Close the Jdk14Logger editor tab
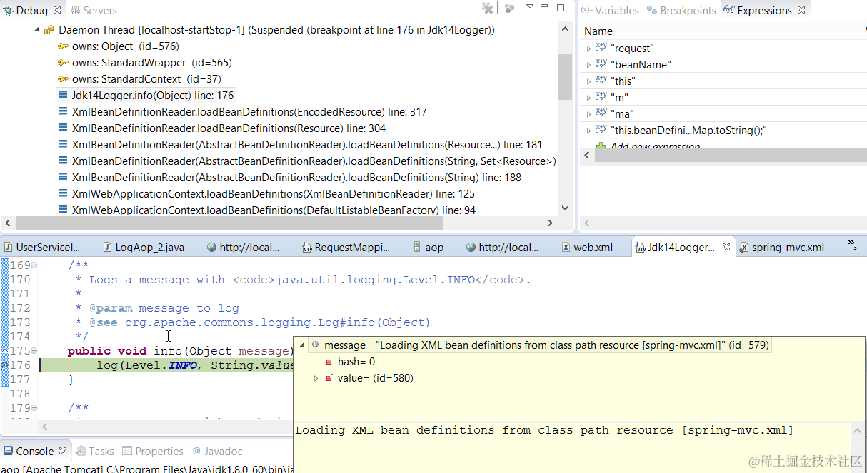 pyautogui.click(x=726, y=247)
